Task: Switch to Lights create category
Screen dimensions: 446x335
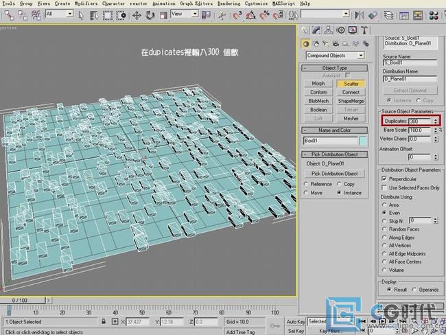Action: pos(326,44)
